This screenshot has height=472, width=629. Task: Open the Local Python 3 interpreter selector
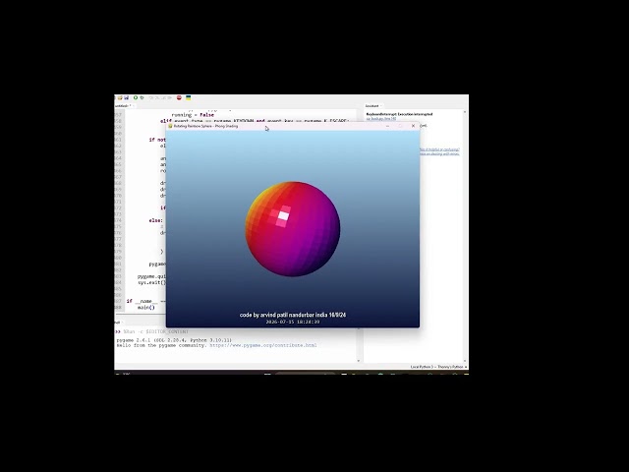[x=439, y=367]
